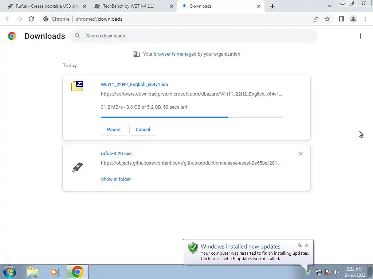
Task: Click the volume speaker tray icon
Action: tap(336, 272)
